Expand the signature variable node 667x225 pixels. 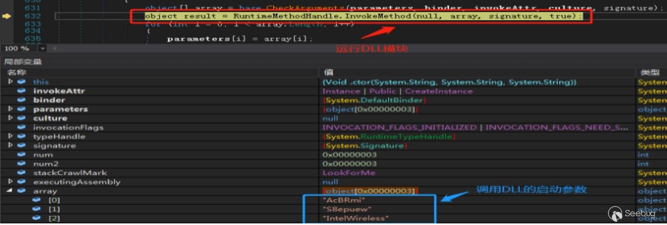(x=10, y=145)
